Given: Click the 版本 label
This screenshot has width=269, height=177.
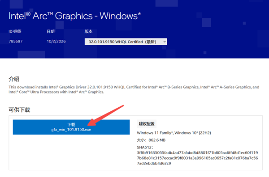Looking at the screenshot, I should click(88, 31).
